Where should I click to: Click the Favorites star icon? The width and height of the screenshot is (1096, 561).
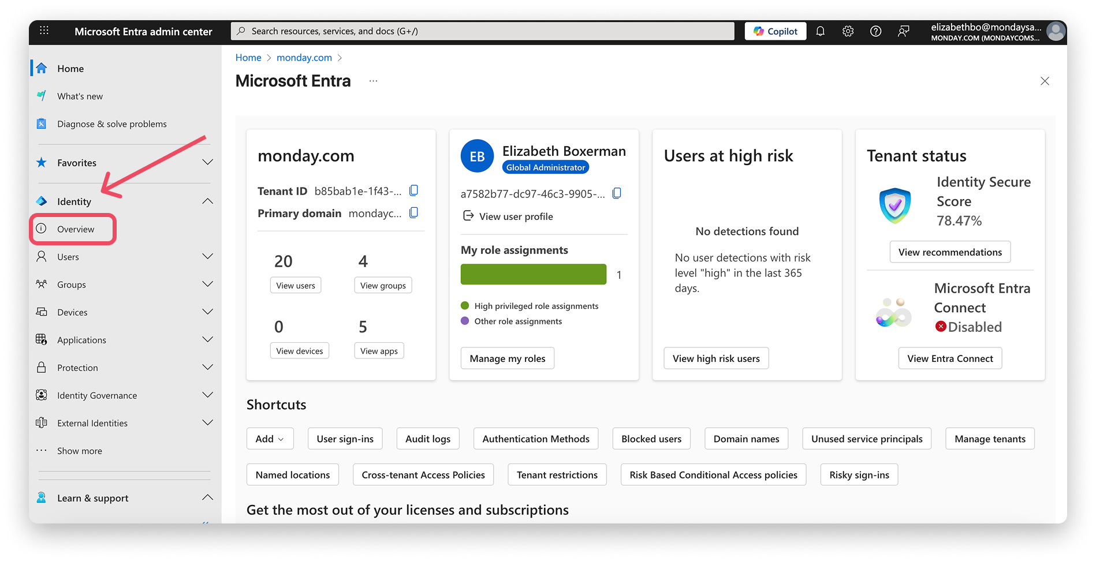point(42,162)
